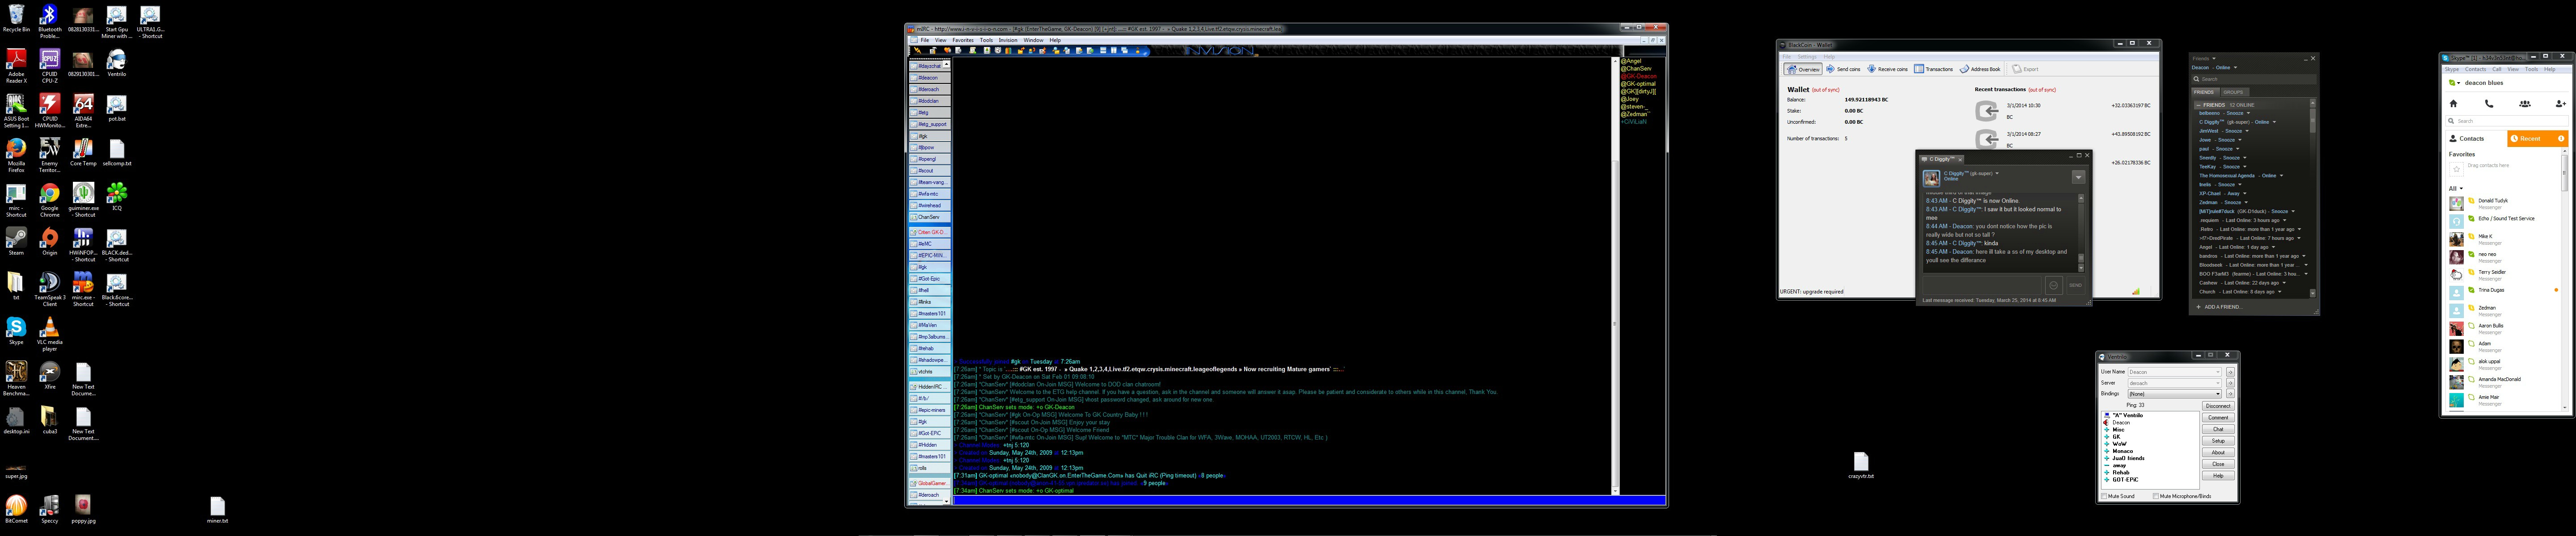
Task: Click the Skype home icon
Action: [2453, 103]
